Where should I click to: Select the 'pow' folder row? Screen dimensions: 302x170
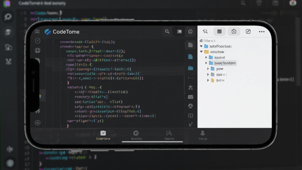pyautogui.click(x=217, y=69)
